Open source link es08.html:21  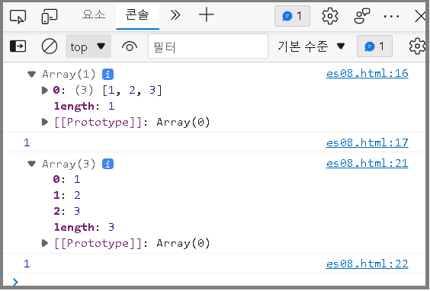point(367,163)
